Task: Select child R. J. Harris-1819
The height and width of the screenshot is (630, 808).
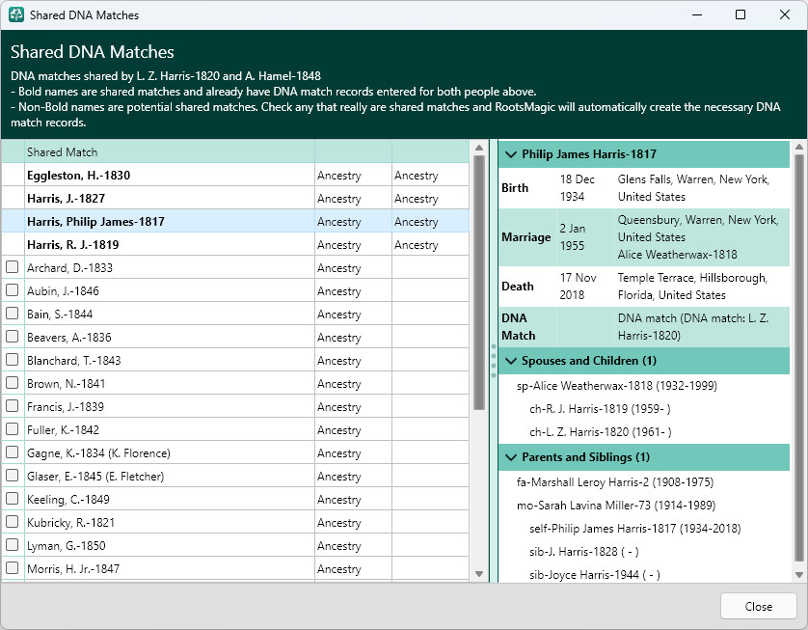Action: pyautogui.click(x=600, y=409)
